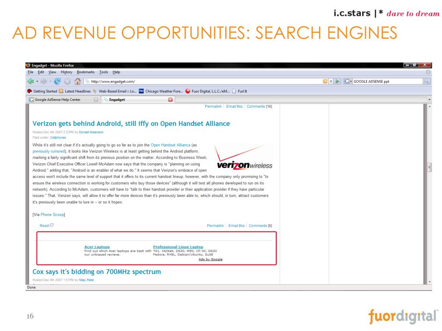
Task: Click the scrollbar down arrow
Action: 429,281
